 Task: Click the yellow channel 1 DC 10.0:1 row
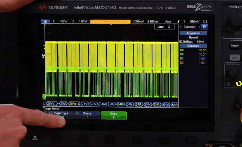(193, 50)
